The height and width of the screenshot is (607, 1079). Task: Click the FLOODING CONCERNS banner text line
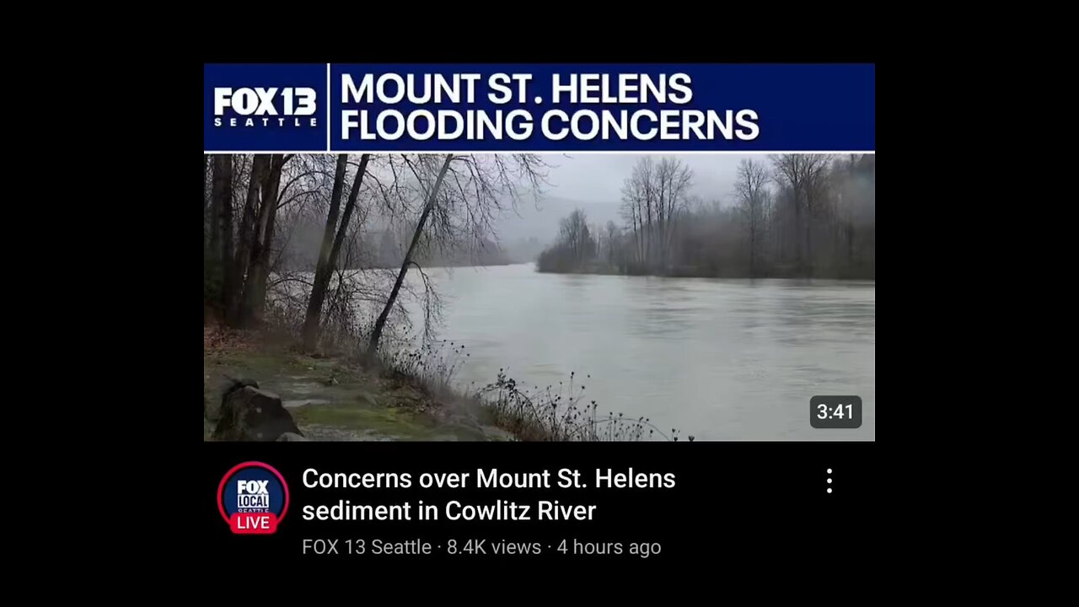pos(549,125)
